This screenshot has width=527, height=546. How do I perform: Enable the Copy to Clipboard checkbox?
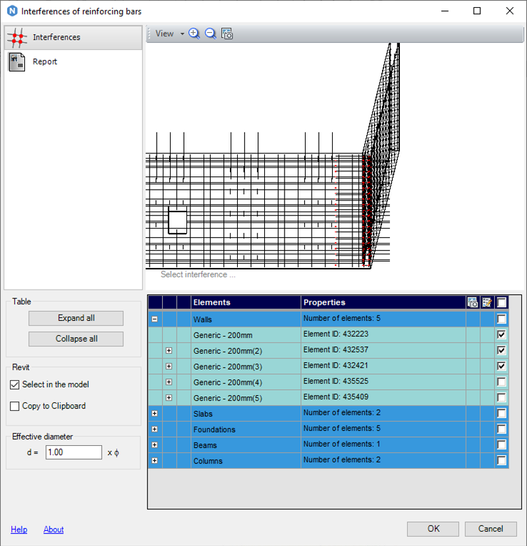(x=15, y=406)
